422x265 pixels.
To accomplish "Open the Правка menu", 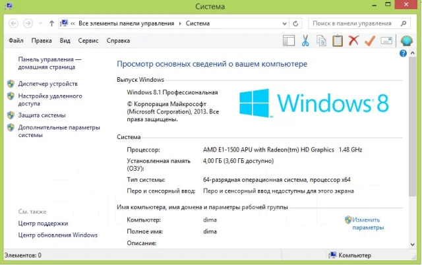I will 42,41.
